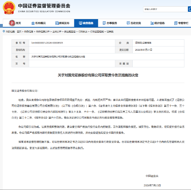Click the red home icon beside 首页
The width and height of the screenshot is (191, 190).
tap(12, 23)
